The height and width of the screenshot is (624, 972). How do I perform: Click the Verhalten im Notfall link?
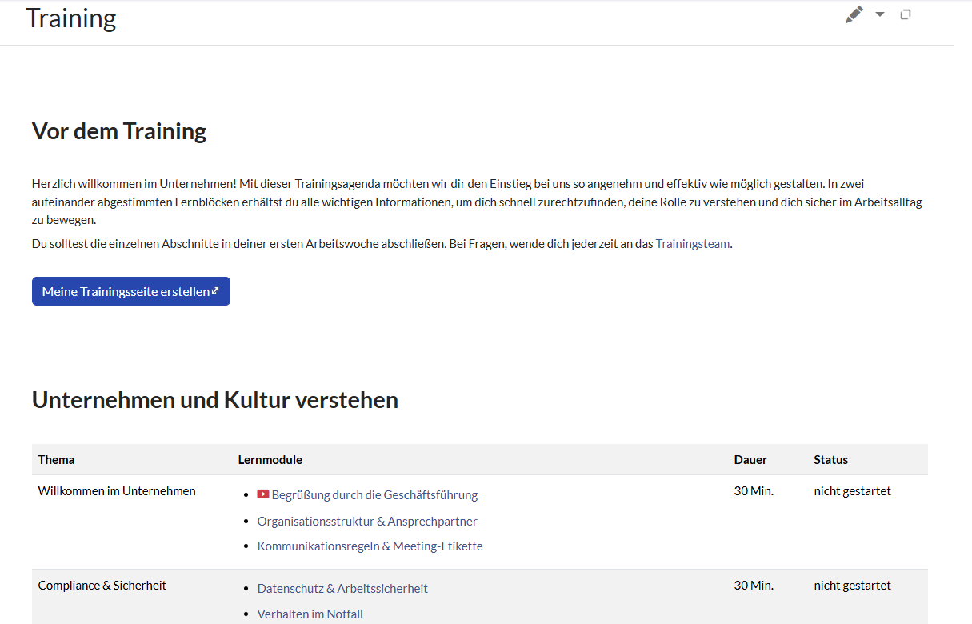coord(310,614)
